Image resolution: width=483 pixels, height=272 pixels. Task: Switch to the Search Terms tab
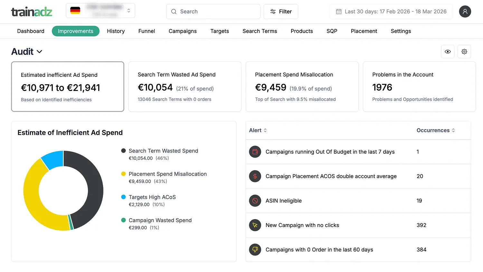(x=260, y=31)
